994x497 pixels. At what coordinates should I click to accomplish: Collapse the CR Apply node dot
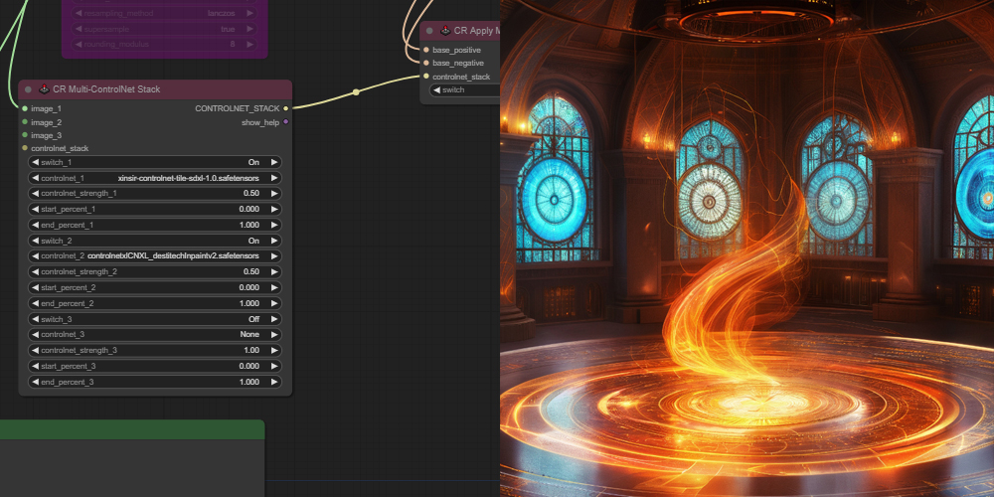click(429, 31)
